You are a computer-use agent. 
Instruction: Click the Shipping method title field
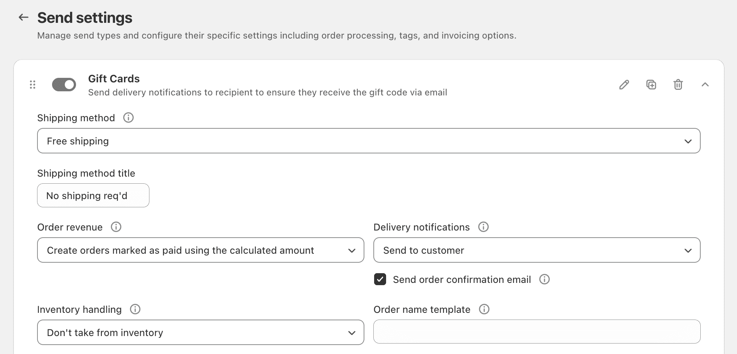(93, 196)
